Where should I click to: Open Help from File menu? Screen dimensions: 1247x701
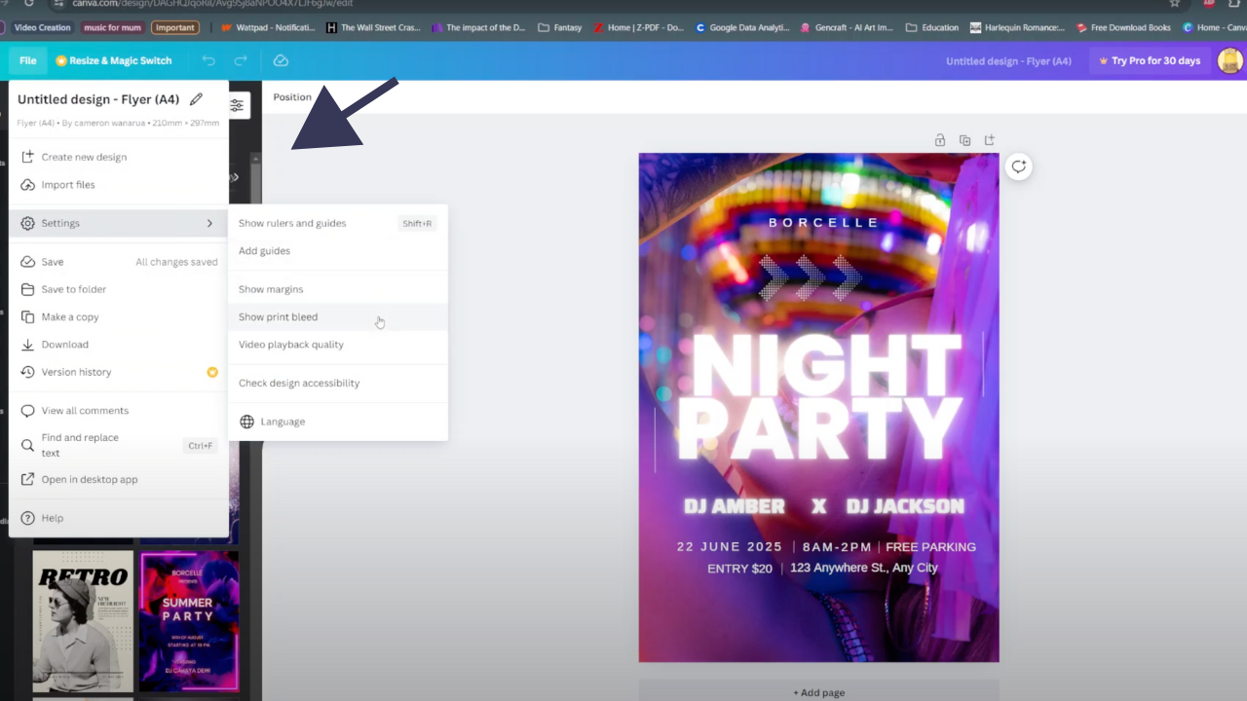click(119, 518)
